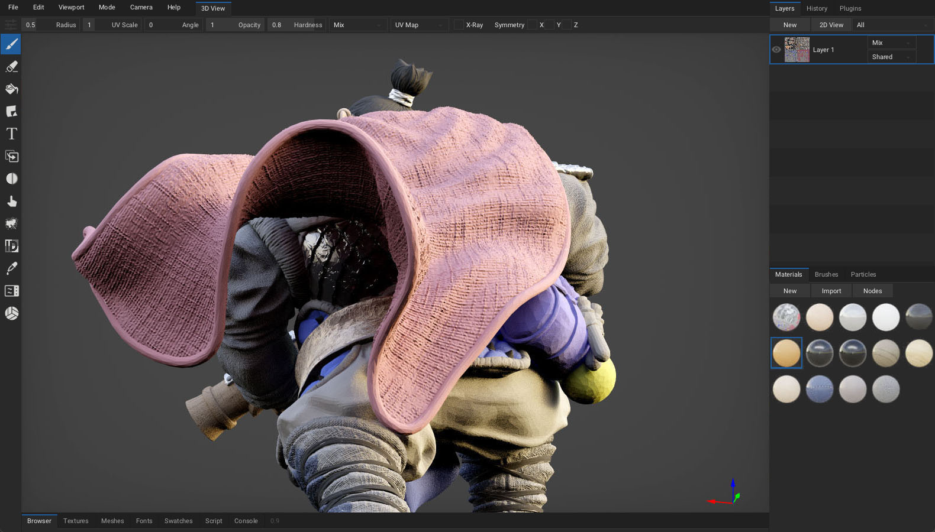The image size is (935, 532).
Task: Activate the eyedropper Picker tool
Action: point(11,268)
